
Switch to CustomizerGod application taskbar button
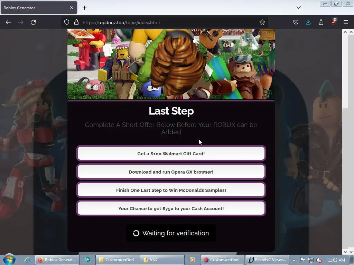point(222,260)
